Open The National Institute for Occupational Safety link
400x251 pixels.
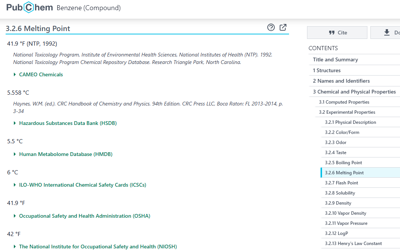click(x=98, y=247)
